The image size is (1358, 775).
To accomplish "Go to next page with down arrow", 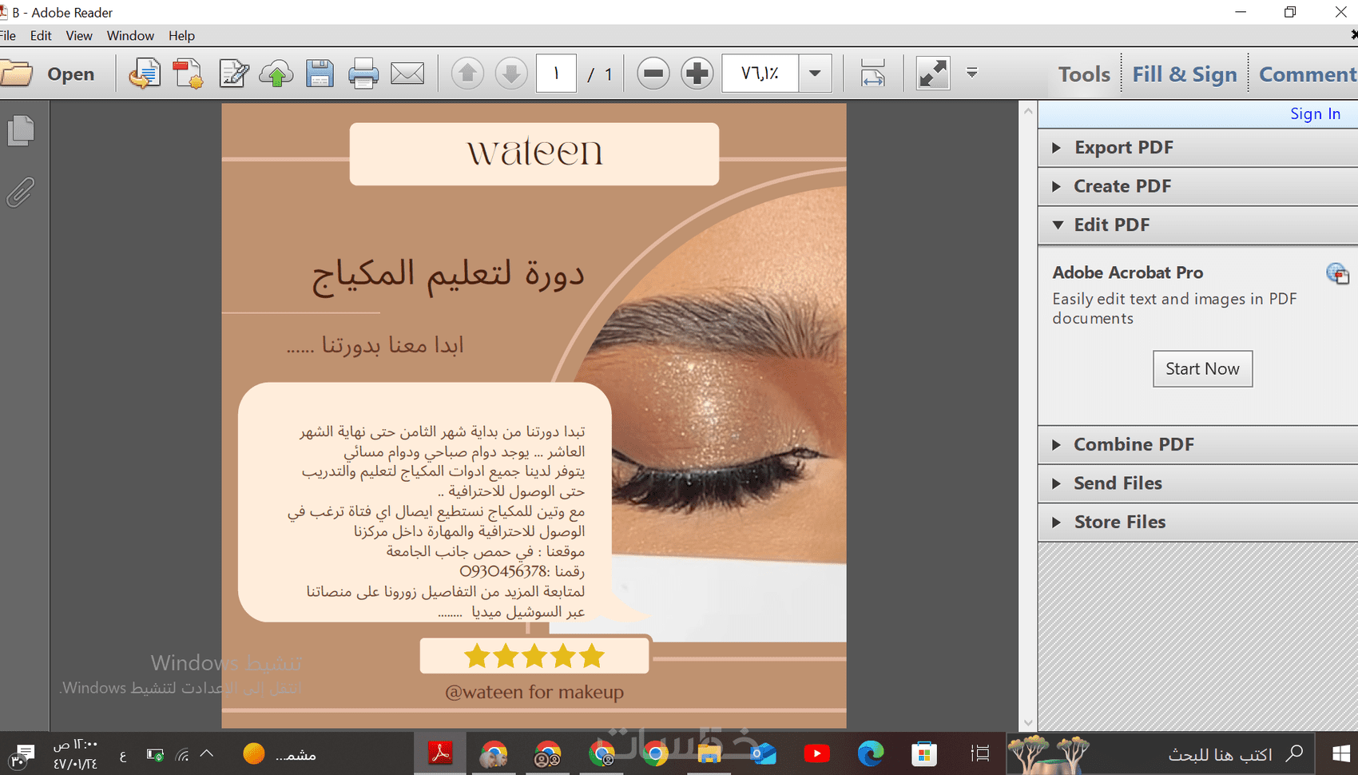I will pos(511,74).
